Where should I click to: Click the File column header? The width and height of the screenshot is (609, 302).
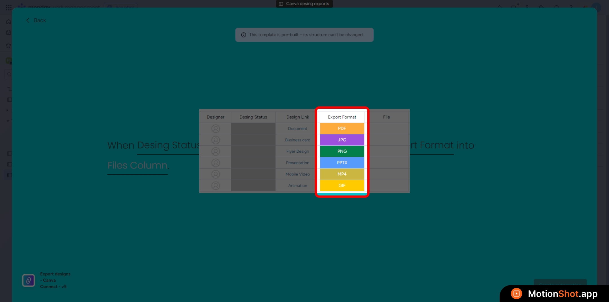click(x=386, y=117)
